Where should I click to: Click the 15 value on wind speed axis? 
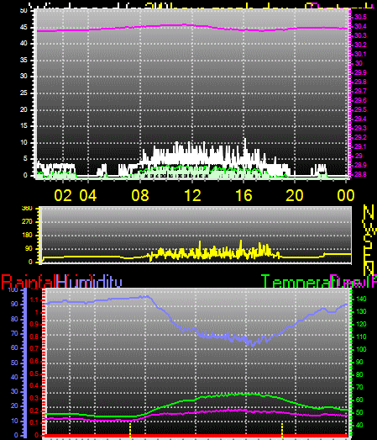[x=24, y=125]
